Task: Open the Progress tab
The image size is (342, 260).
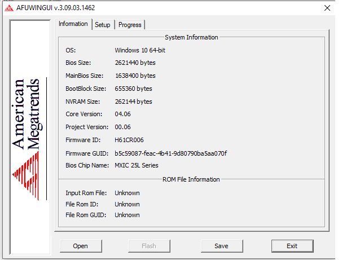Action: click(130, 25)
